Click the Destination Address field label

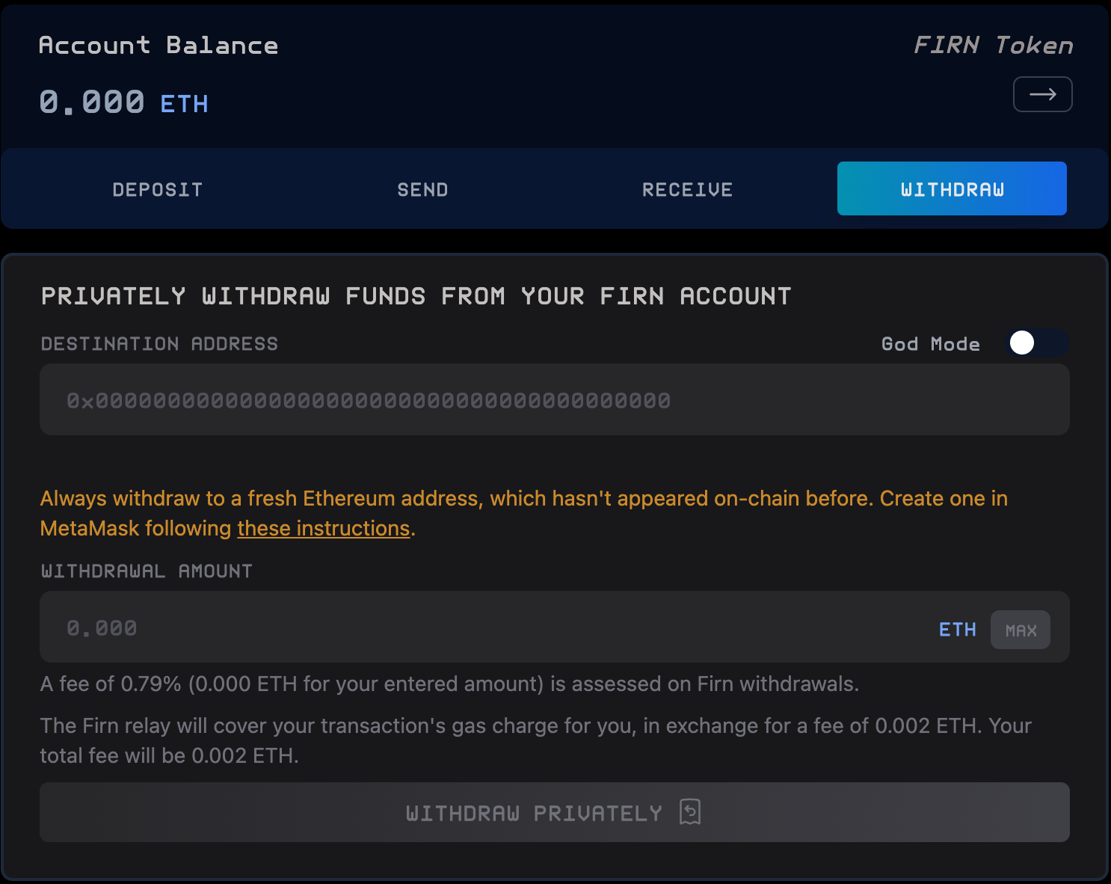[159, 344]
